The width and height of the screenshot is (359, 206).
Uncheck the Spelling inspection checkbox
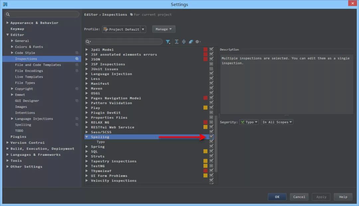pyautogui.click(x=211, y=137)
